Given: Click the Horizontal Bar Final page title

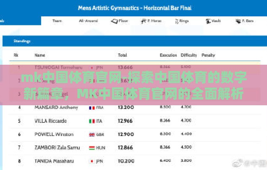Looking at the screenshot, I should click(x=135, y=8).
